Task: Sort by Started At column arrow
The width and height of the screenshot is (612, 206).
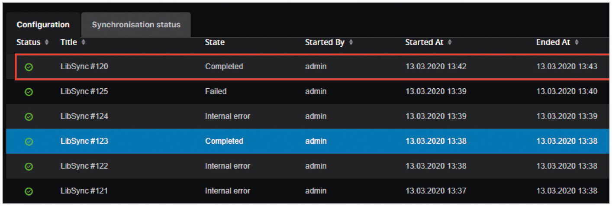Action: (x=450, y=42)
